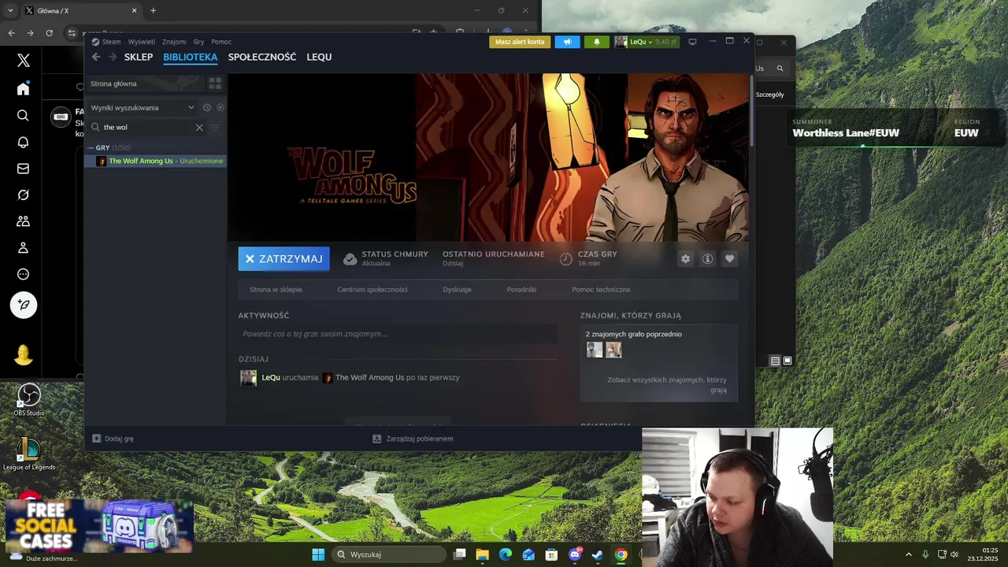
Task: Open X home icon in browser sidebar
Action: [23, 88]
